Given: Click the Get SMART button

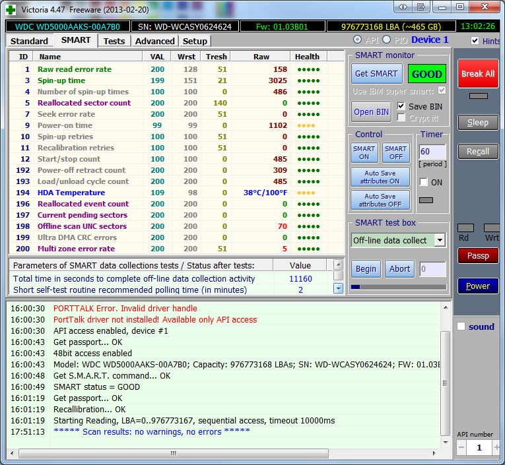Looking at the screenshot, I should pyautogui.click(x=376, y=74).
